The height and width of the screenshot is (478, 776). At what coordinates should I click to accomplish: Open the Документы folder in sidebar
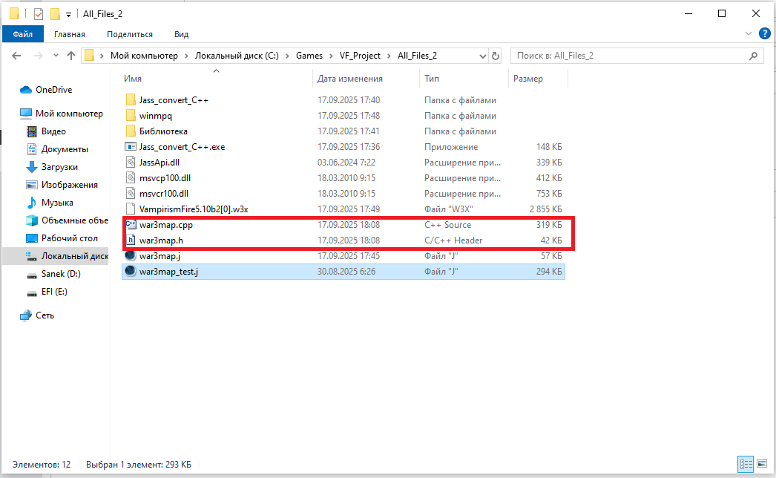[65, 149]
